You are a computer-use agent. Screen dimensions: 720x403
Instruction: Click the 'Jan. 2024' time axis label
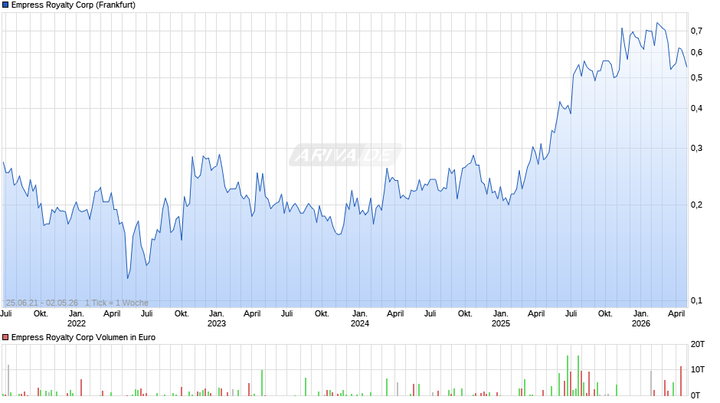click(x=359, y=319)
